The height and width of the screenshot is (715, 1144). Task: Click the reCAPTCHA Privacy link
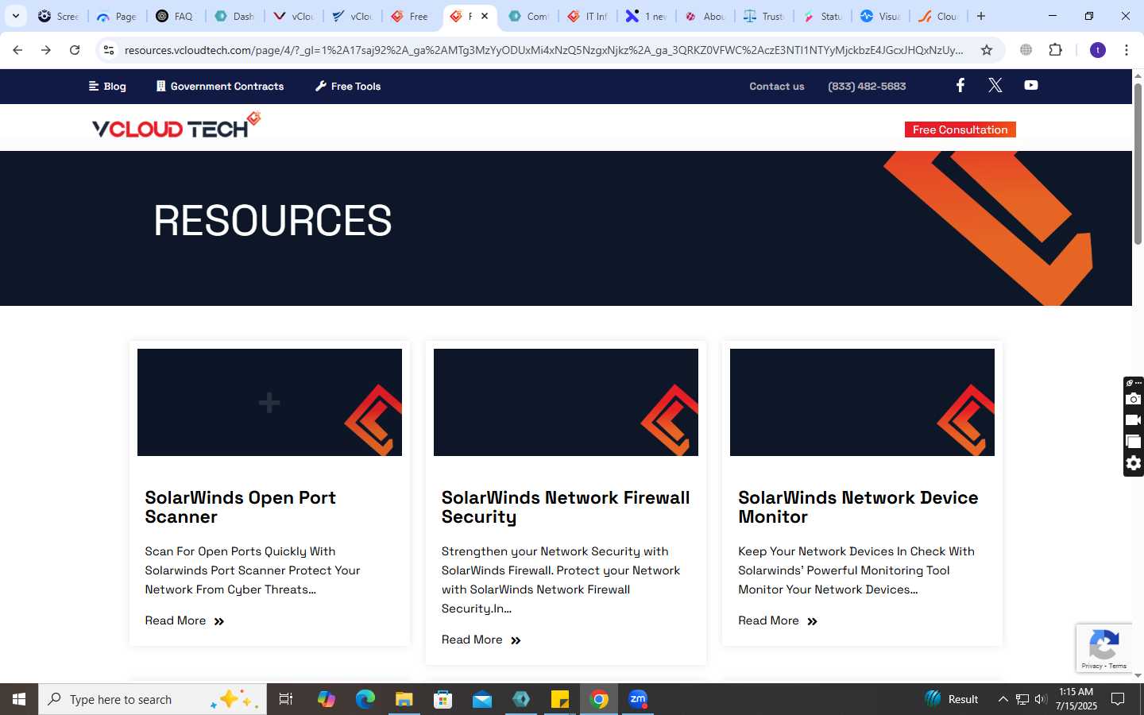point(1091,666)
